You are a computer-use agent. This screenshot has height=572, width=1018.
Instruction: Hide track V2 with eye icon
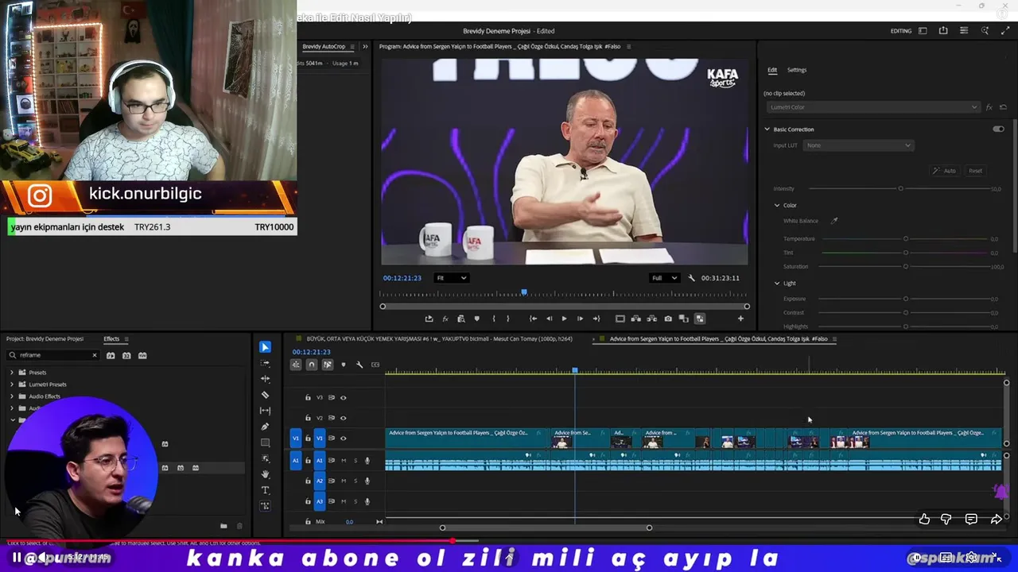click(344, 418)
